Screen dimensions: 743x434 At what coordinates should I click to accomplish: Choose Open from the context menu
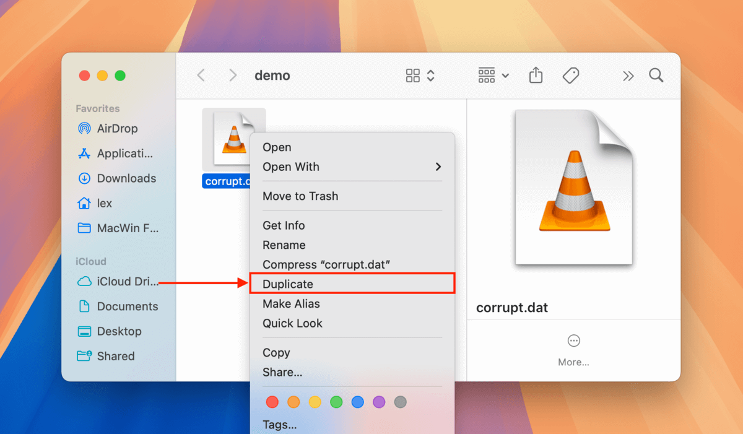click(352, 147)
